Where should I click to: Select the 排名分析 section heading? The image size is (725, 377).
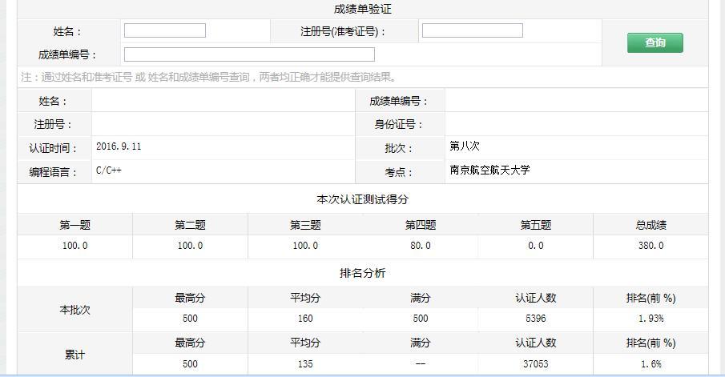[x=362, y=273]
